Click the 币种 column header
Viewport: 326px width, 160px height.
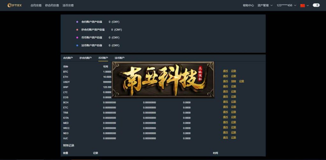pos(66,67)
